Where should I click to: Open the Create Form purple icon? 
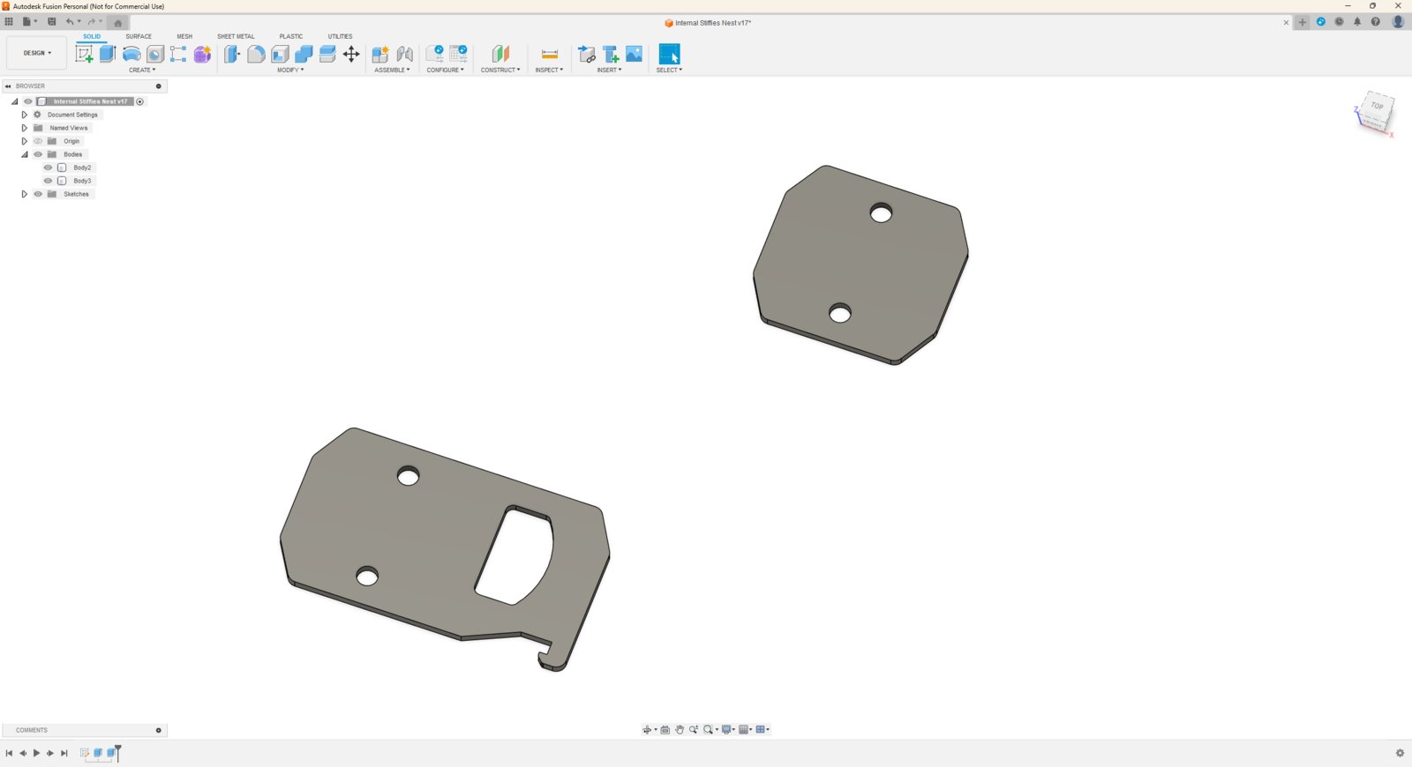202,54
